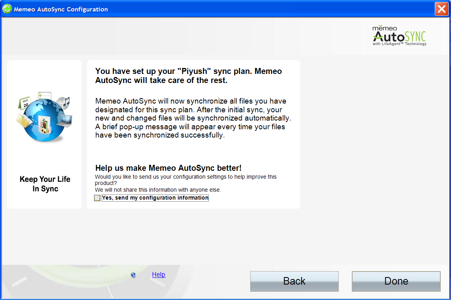This screenshot has width=451, height=300.
Task: Click the 'Memeo AutoSync Configuration' window title
Action: click(x=61, y=9)
